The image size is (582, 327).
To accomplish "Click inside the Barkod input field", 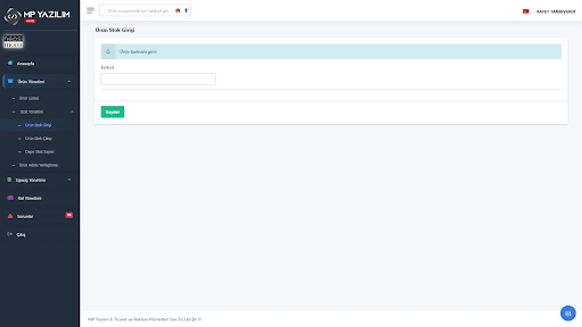I will [158, 79].
